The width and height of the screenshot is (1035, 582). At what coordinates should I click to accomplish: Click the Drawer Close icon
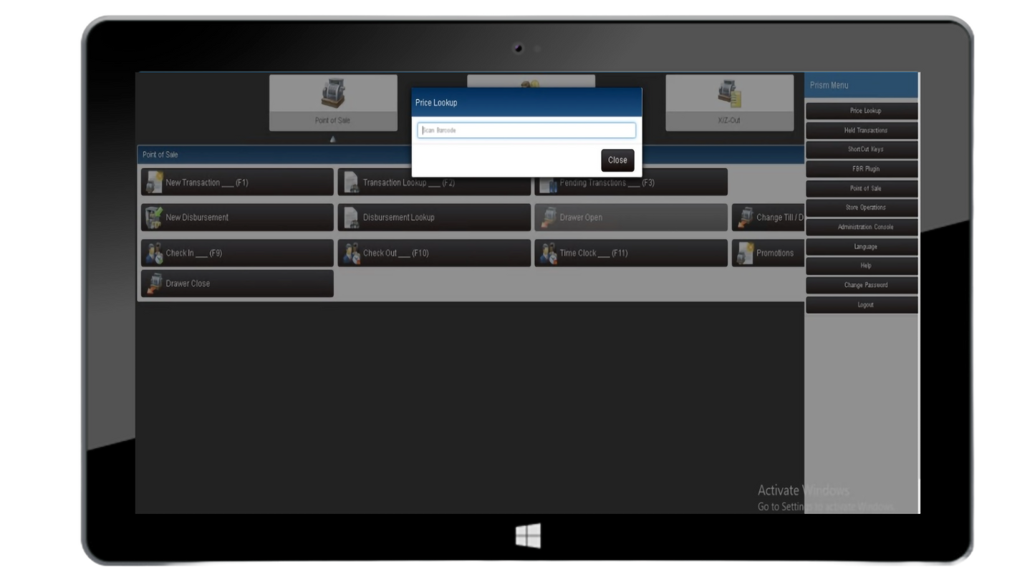pos(154,283)
